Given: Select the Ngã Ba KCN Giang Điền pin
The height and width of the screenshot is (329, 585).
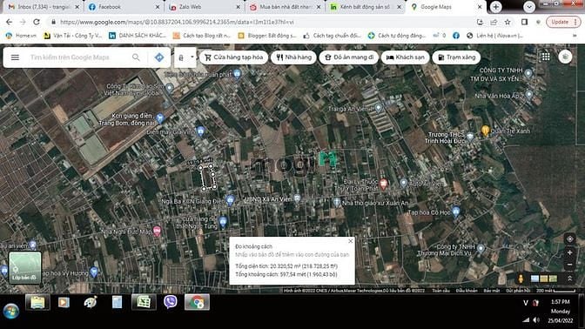Looking at the screenshot, I should click(230, 200).
